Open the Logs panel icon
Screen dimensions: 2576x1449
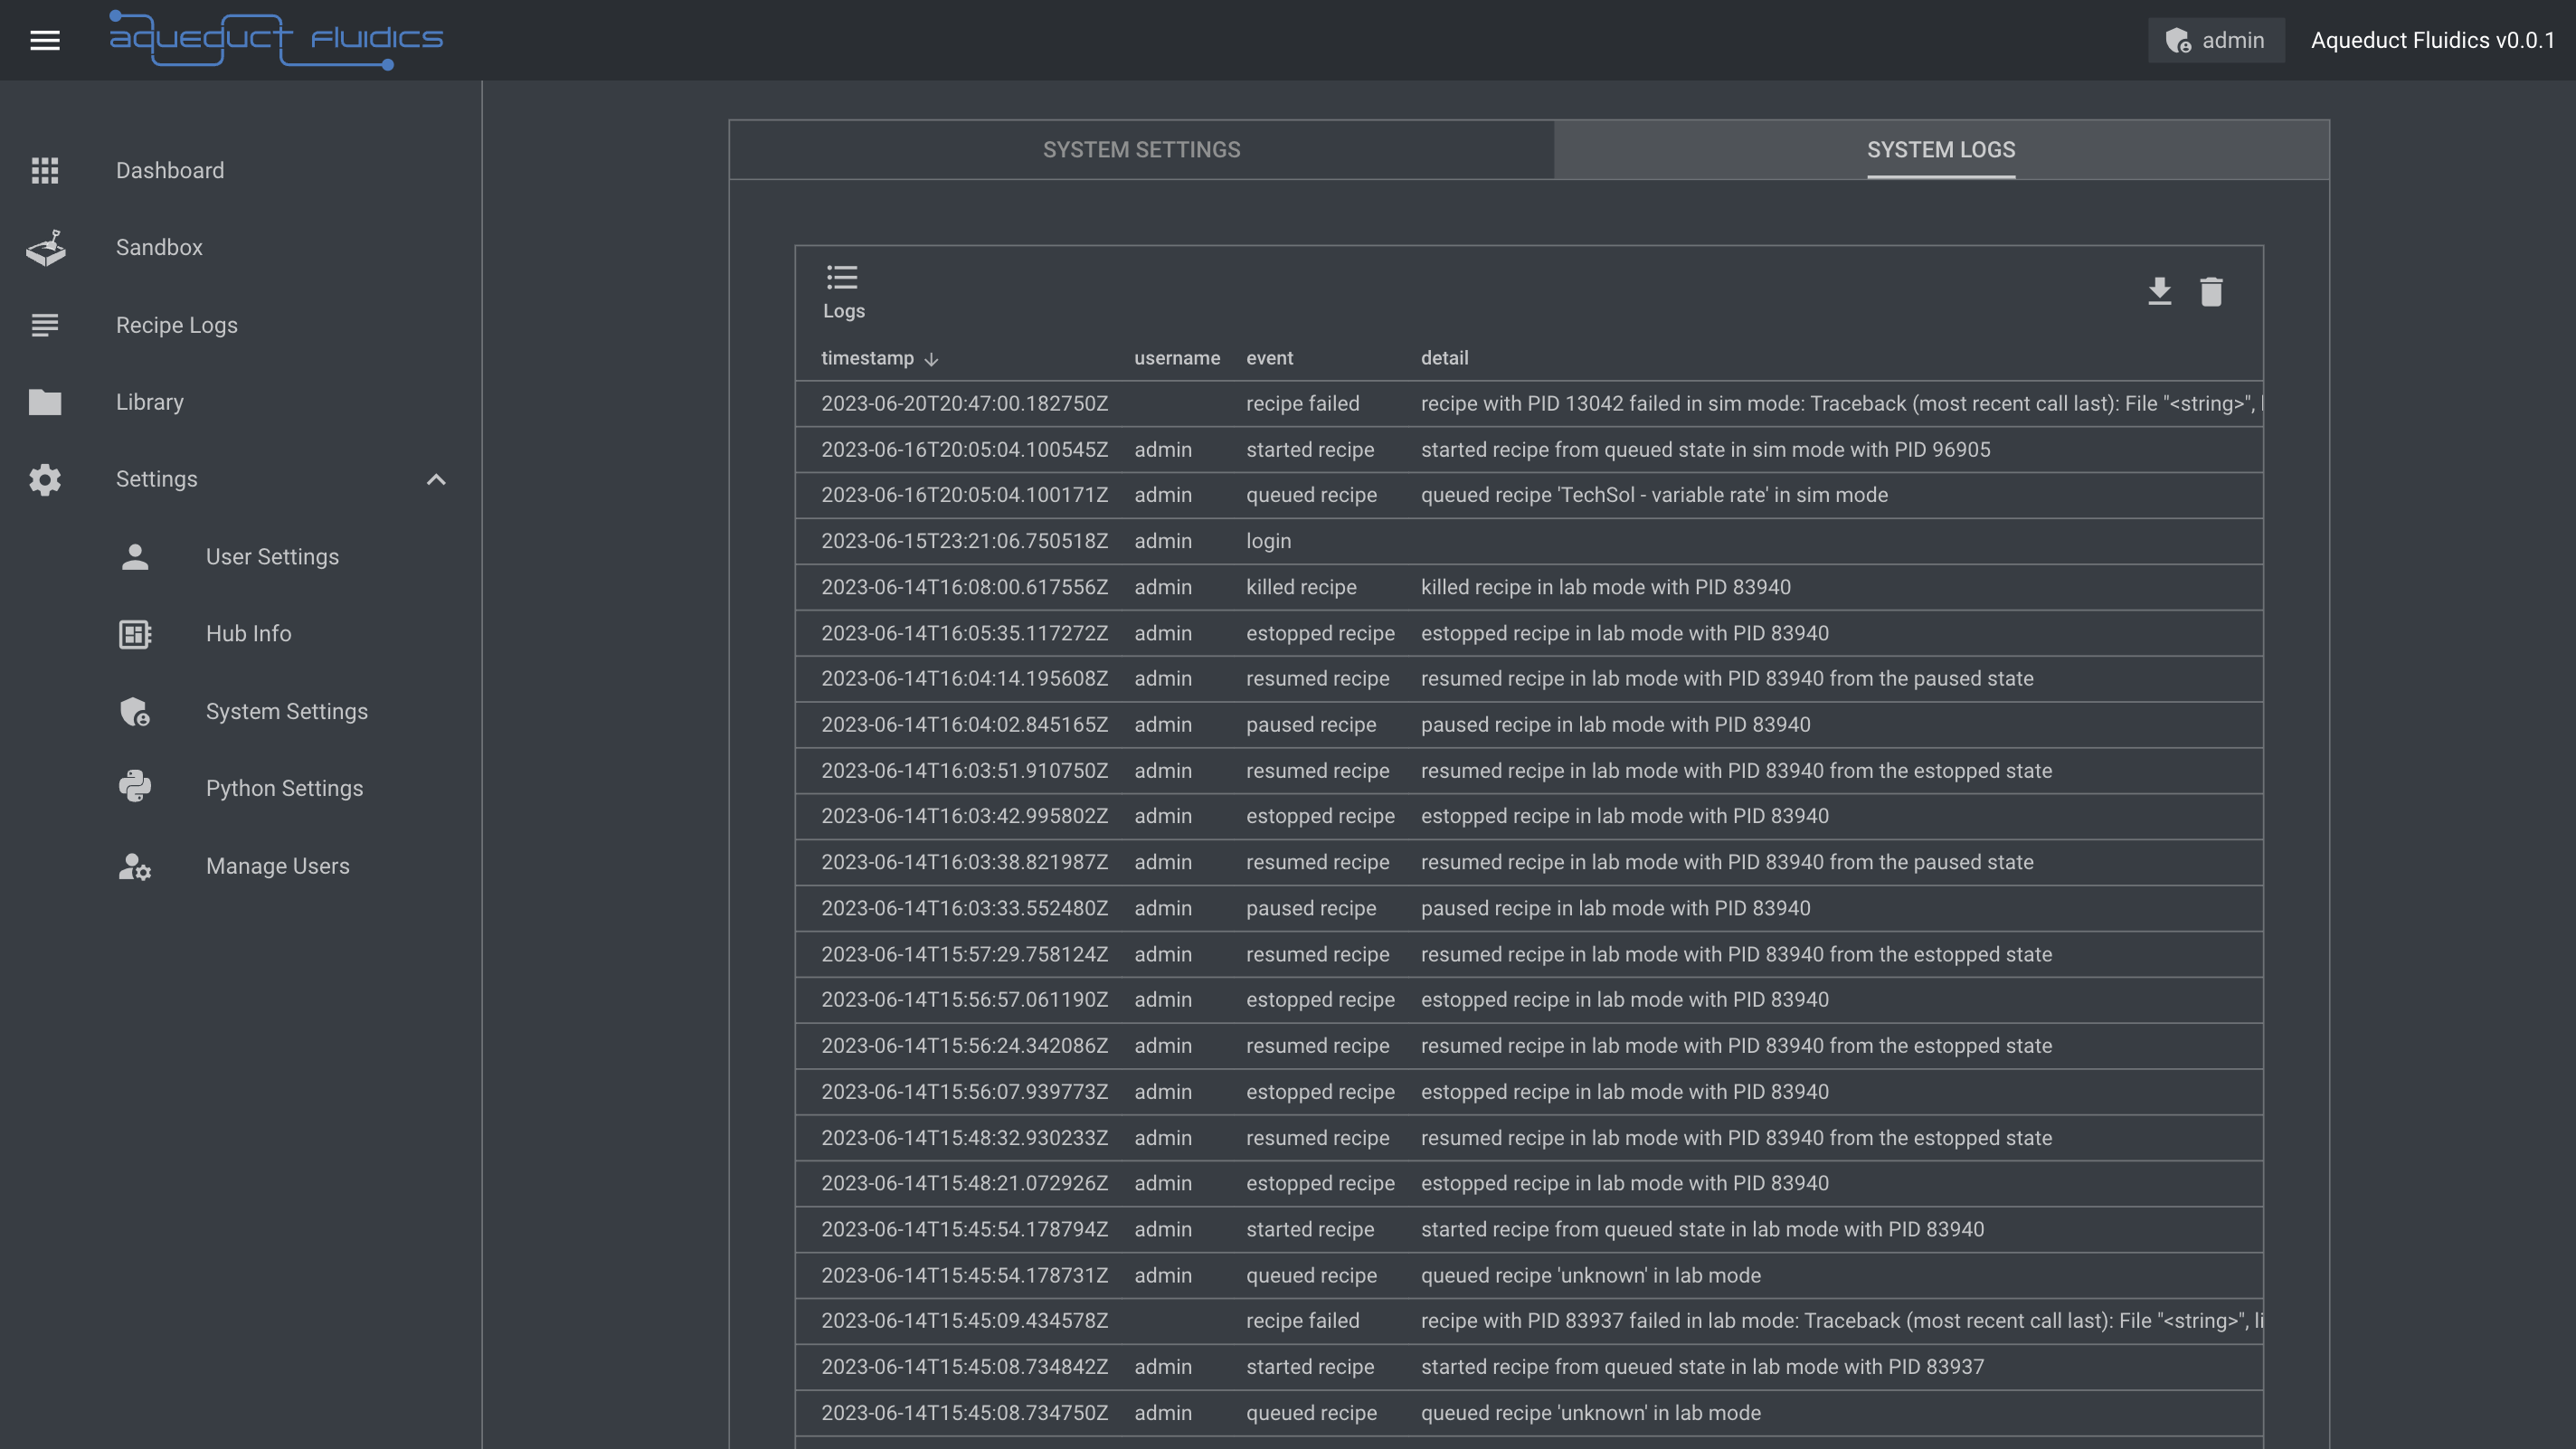click(842, 279)
